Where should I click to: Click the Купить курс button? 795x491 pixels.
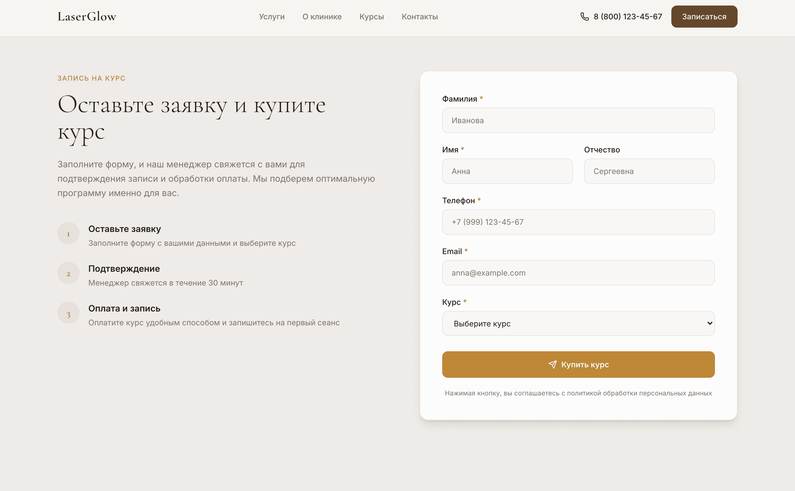pyautogui.click(x=578, y=364)
